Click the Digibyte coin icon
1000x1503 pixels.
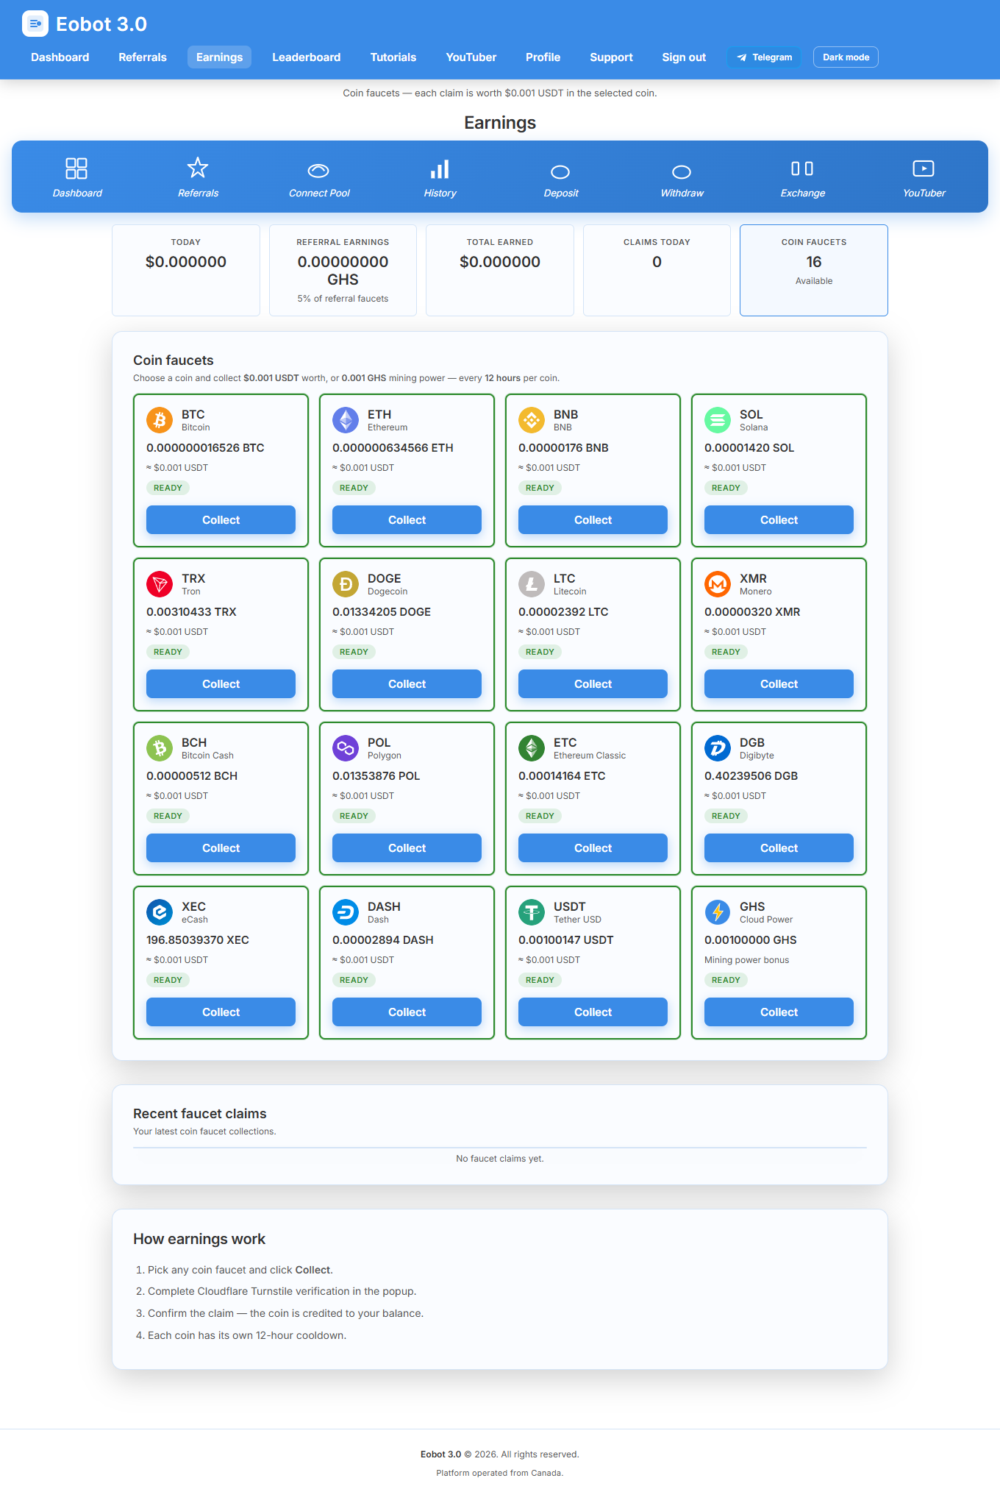718,748
